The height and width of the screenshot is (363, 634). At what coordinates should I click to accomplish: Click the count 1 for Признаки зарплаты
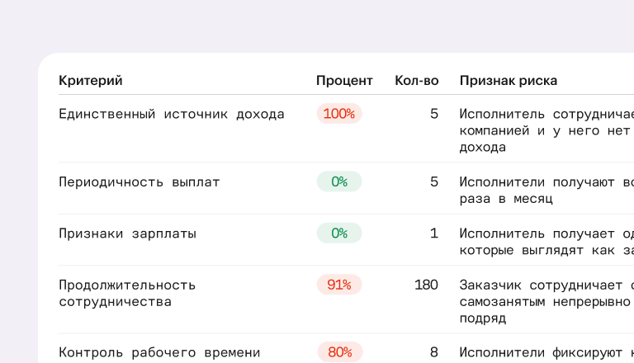[434, 233]
